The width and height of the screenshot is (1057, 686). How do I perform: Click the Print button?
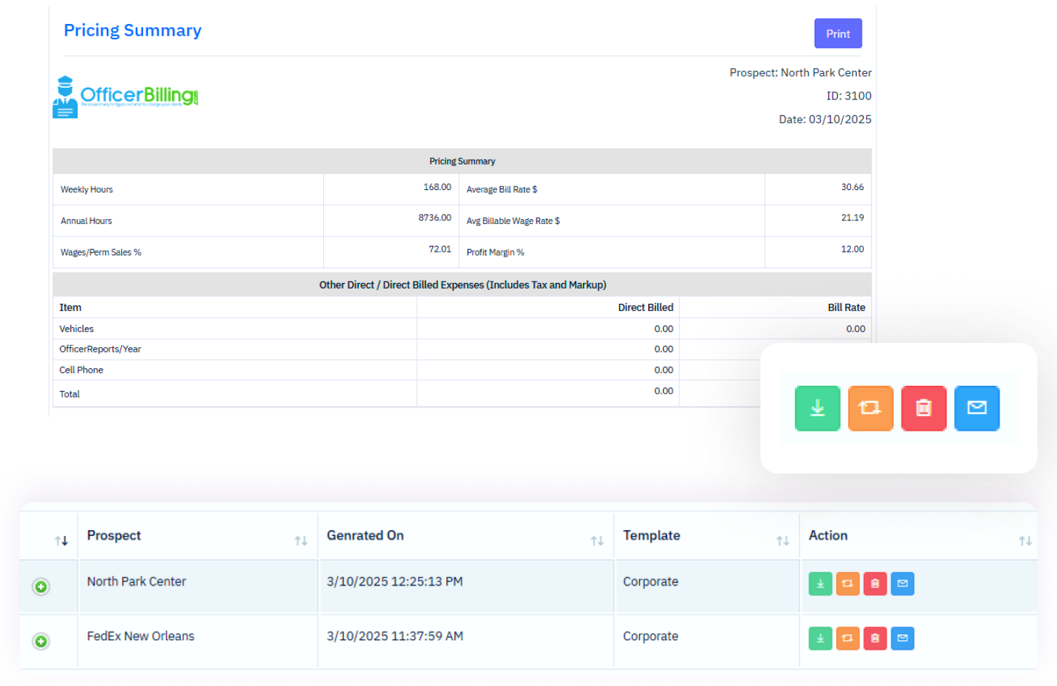pyautogui.click(x=838, y=34)
